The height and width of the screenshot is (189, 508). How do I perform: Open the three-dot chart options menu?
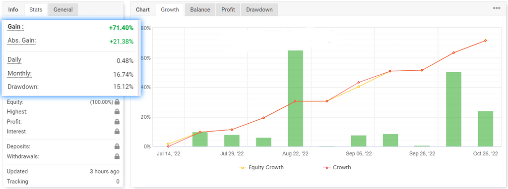coord(497,8)
